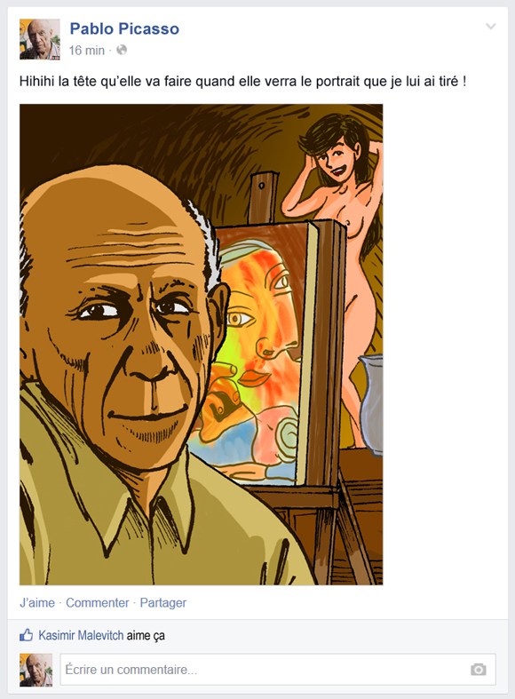Select the Commenter action link
The image size is (515, 699).
coord(97,603)
